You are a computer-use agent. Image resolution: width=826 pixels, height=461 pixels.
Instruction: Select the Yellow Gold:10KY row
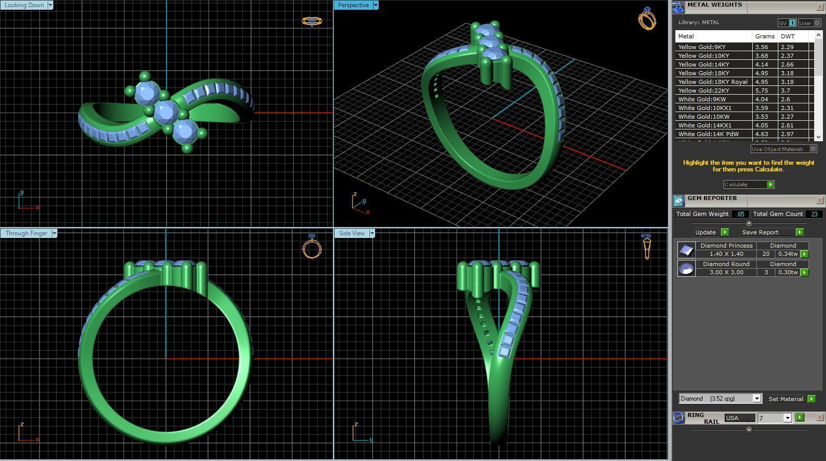745,56
